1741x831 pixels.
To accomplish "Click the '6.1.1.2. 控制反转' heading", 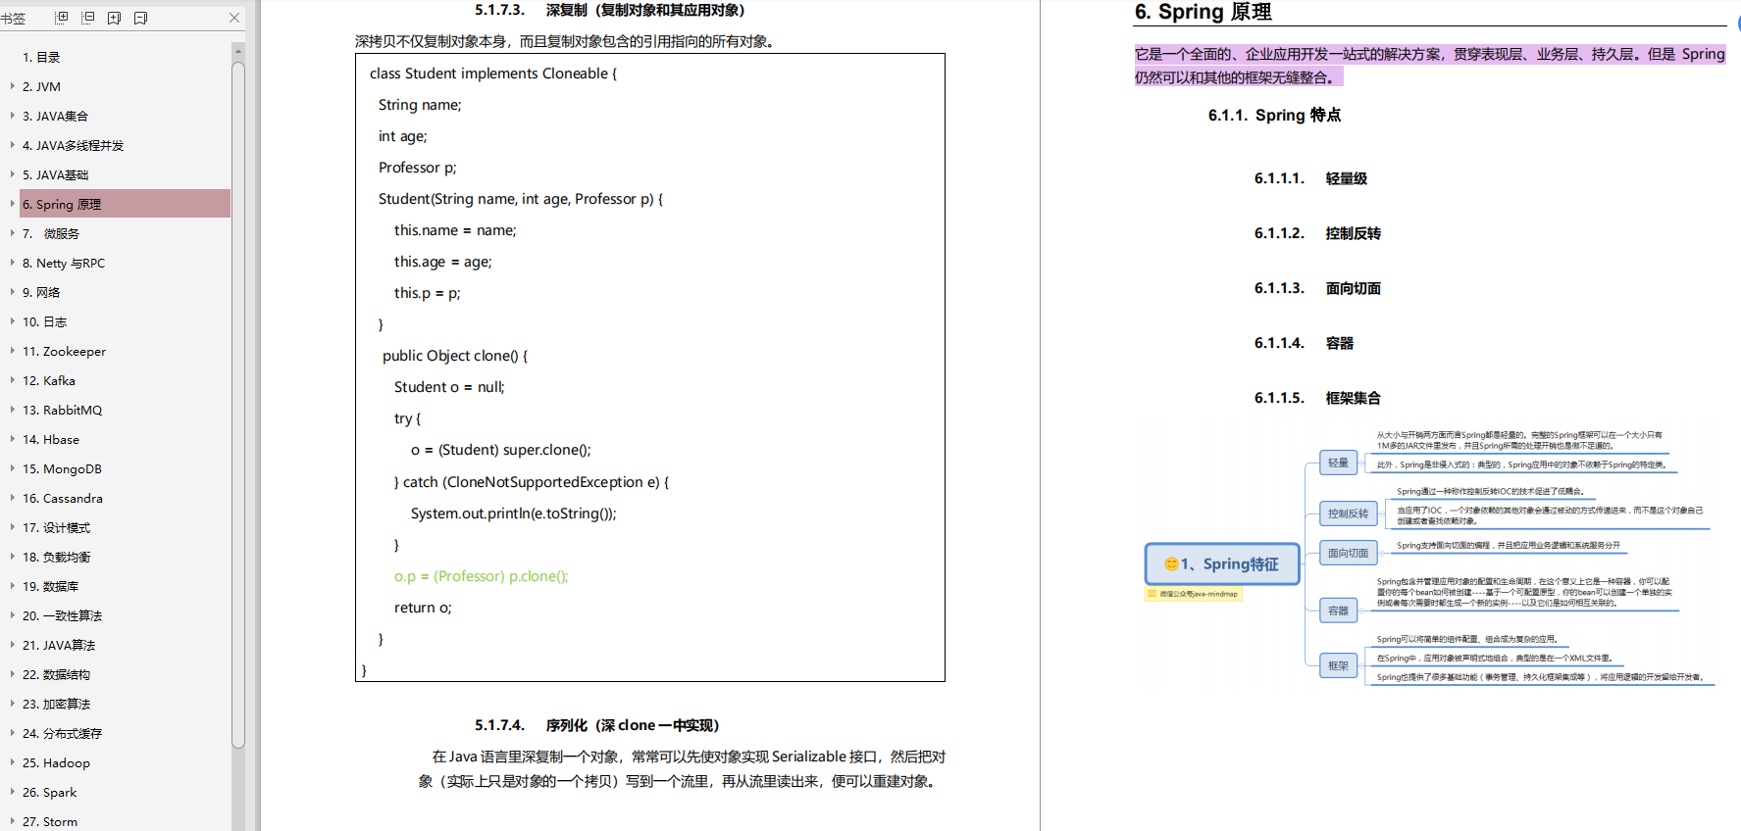I will pos(1317,233).
